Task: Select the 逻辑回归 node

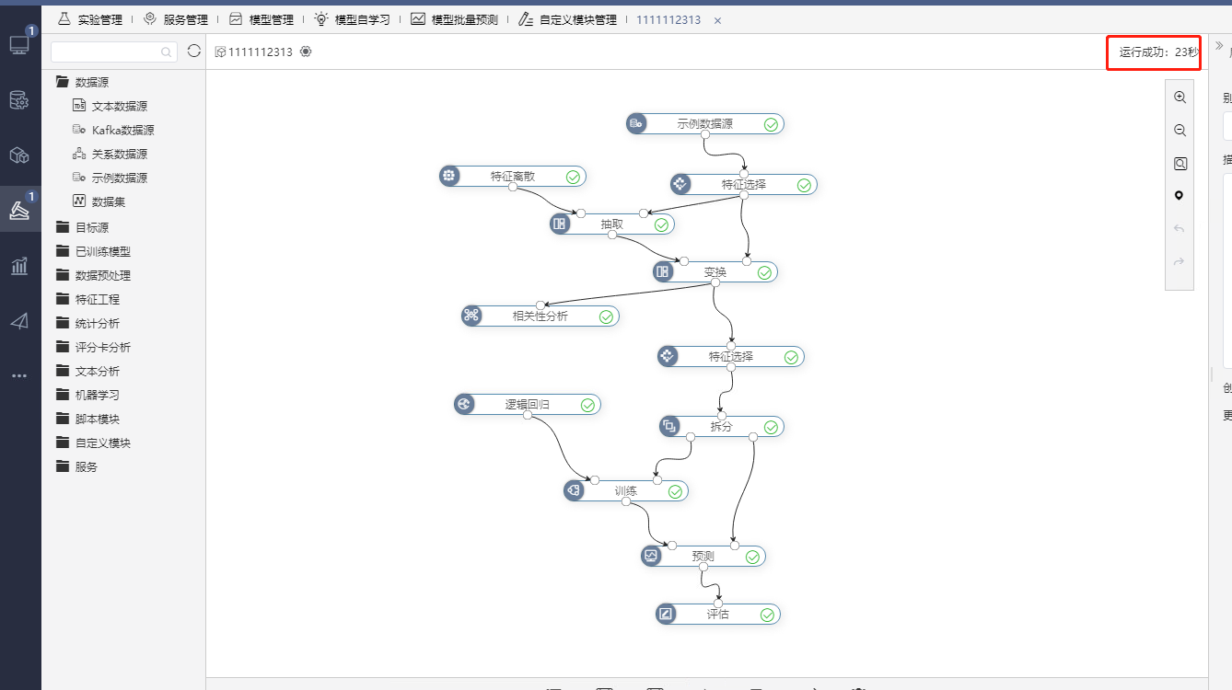Action: (x=528, y=404)
